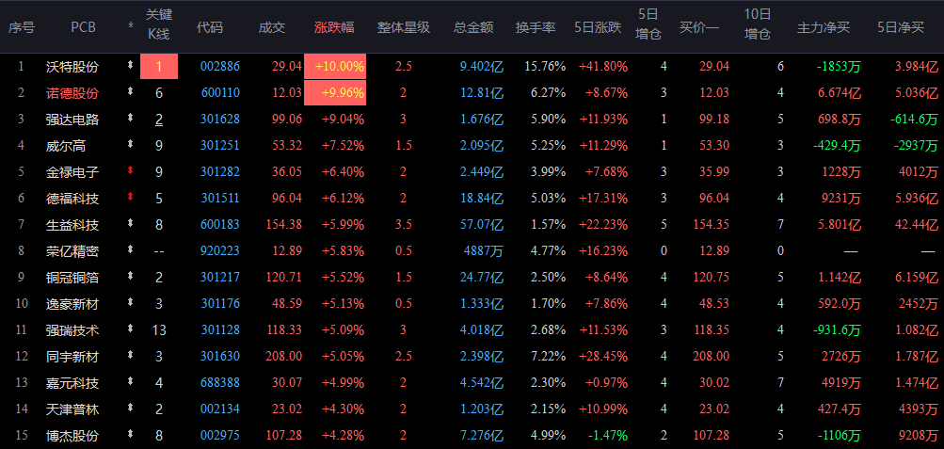Viewport: 944px width, 449px height.
Task: Sort by the 代码 column header
Action: 210,27
